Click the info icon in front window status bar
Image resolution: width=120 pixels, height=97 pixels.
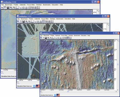[x=55, y=95]
